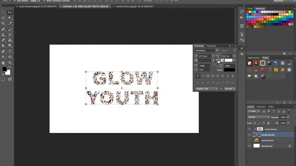Filter layers by pixel layer icon

pyautogui.click(x=264, y=112)
